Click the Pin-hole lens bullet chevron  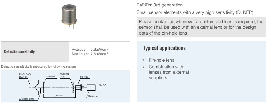(144, 60)
